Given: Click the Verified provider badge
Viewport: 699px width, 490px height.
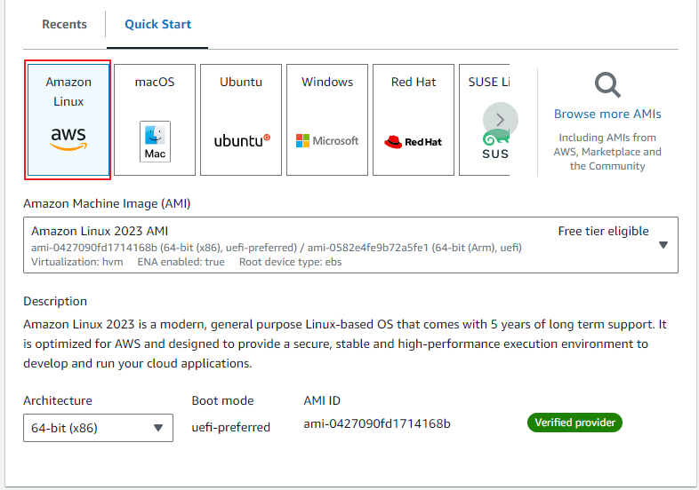Looking at the screenshot, I should [x=574, y=423].
